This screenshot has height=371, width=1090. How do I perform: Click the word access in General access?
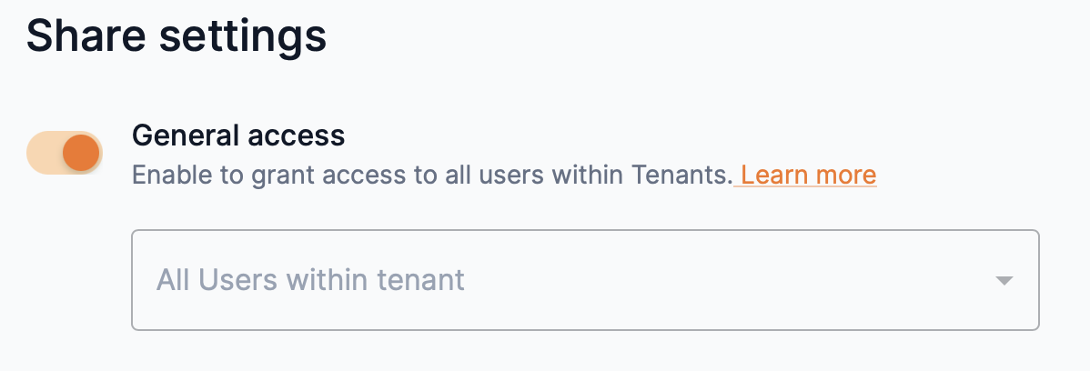click(299, 135)
